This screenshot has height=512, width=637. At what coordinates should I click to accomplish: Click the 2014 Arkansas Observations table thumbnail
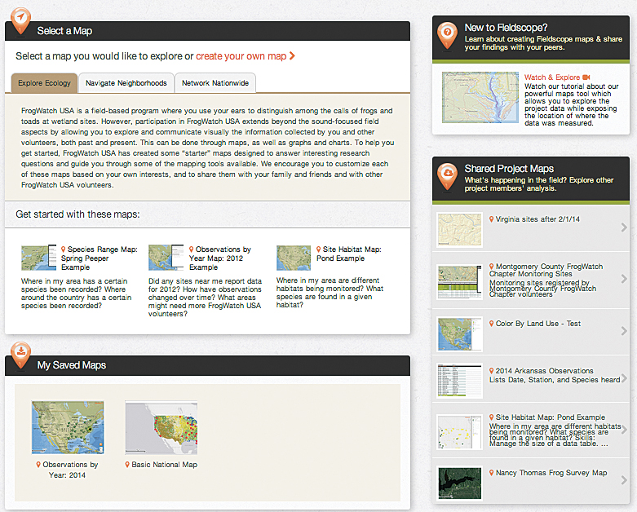pyautogui.click(x=459, y=381)
